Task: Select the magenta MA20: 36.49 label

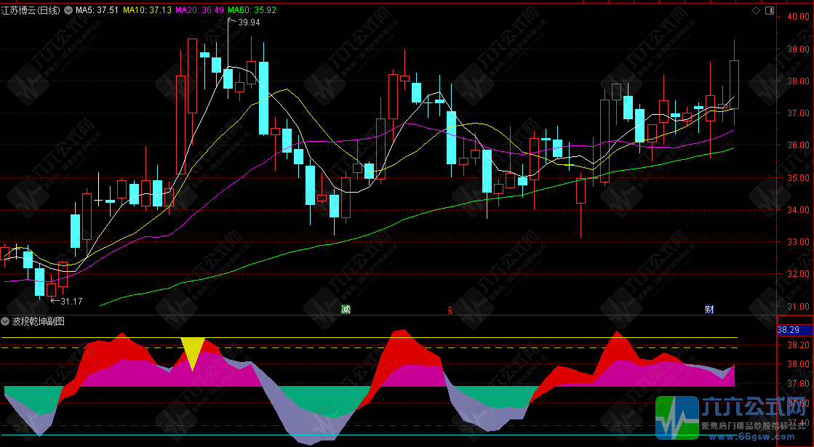Action: [200, 10]
